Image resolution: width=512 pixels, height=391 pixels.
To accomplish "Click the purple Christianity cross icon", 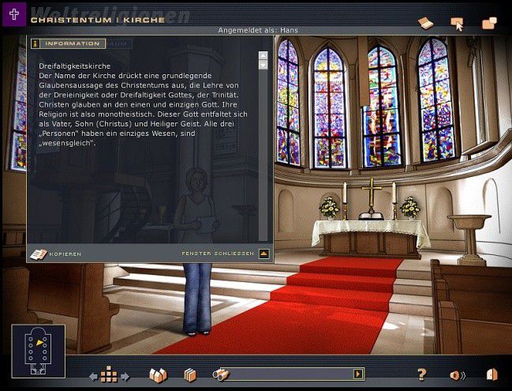I will coord(14,14).
